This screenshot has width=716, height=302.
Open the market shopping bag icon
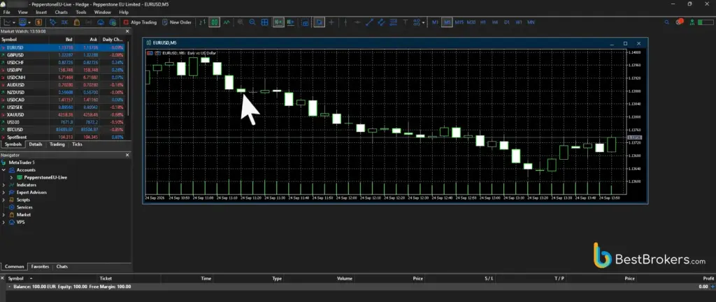click(77, 22)
